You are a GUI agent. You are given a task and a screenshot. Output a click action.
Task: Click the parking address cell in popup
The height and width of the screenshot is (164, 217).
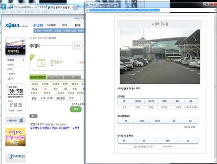pyautogui.click(x=144, y=147)
